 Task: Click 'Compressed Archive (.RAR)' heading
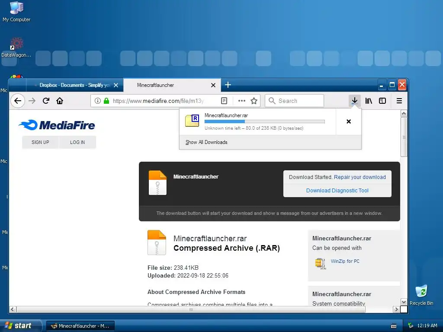tap(227, 248)
